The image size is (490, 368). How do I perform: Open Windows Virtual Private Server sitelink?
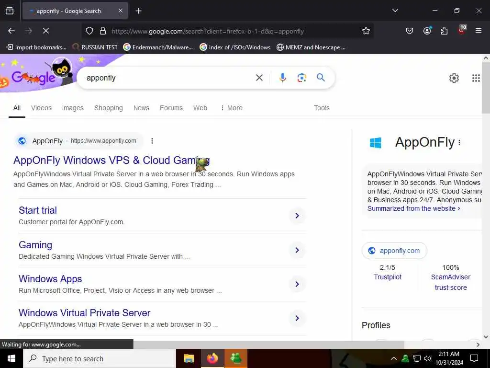point(84,313)
